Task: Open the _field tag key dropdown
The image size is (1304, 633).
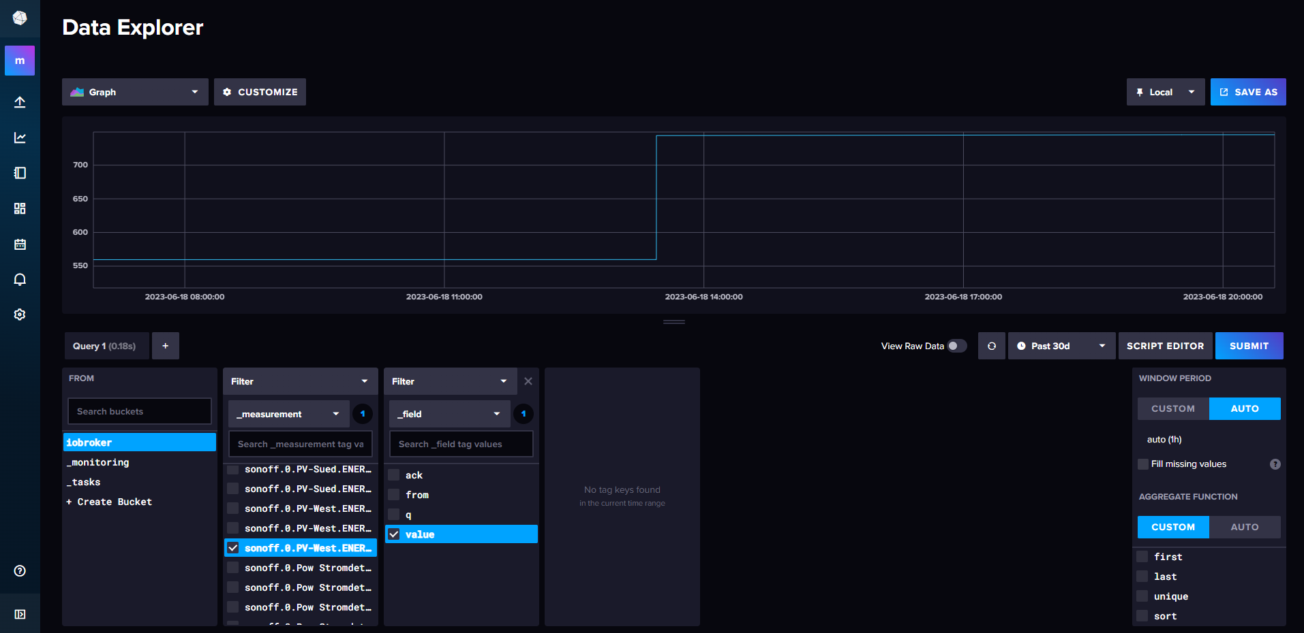Action: coord(450,414)
